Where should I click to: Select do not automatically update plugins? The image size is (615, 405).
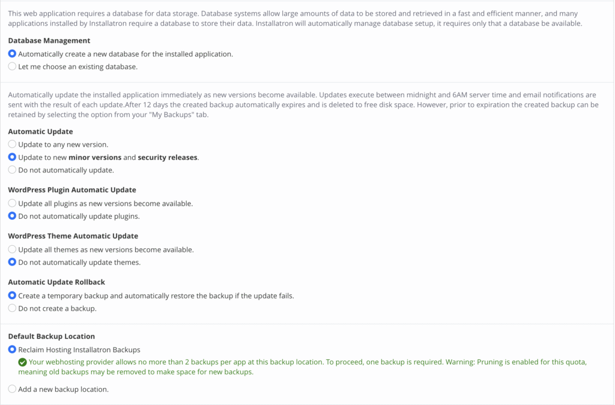coord(13,216)
